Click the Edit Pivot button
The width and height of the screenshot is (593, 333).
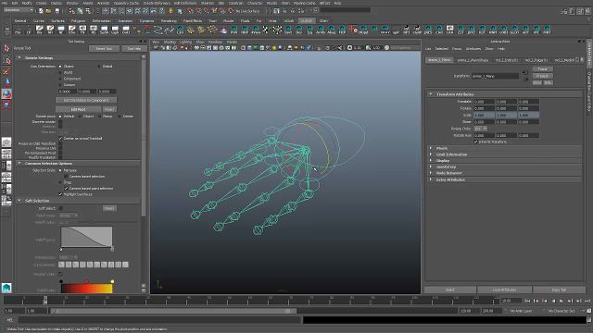pos(78,109)
